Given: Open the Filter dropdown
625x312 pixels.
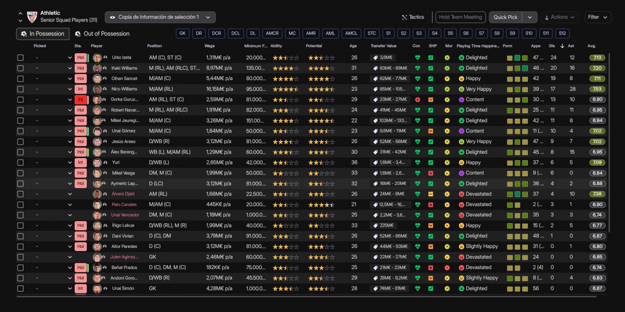Looking at the screenshot, I should point(598,17).
